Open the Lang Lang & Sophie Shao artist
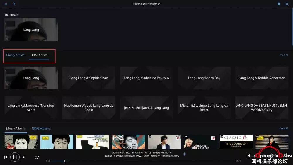The image size is (293, 165). click(89, 78)
